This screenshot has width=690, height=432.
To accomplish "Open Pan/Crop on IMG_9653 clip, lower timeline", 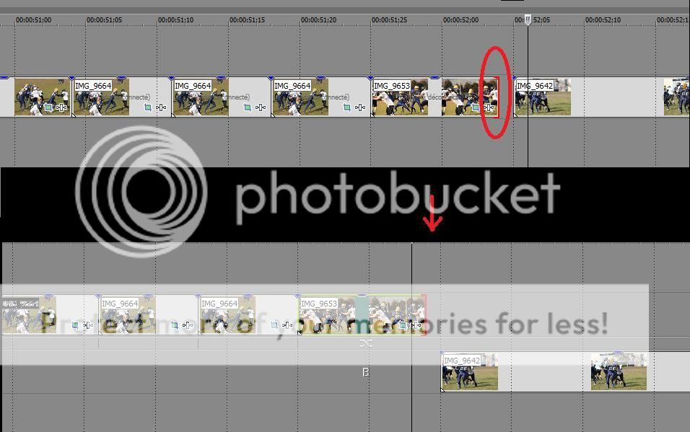I will (402, 325).
